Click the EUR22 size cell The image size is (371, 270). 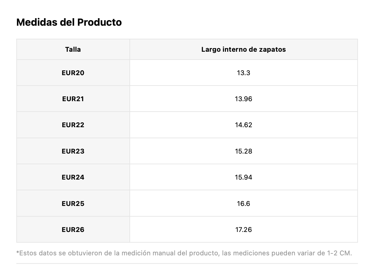click(x=73, y=125)
